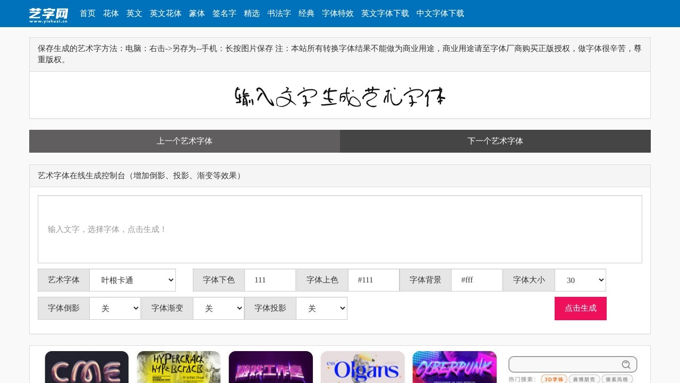Image resolution: width=680 pixels, height=383 pixels.
Task: Click the 字体背景 color field showing #fff
Action: click(x=477, y=280)
